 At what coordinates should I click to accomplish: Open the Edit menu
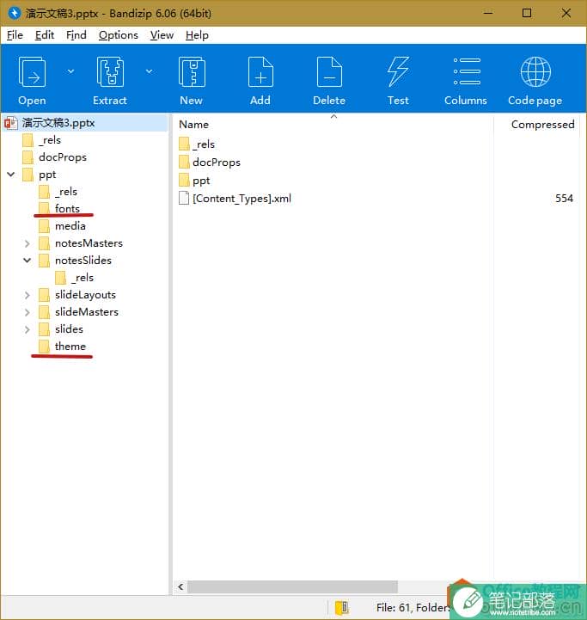[45, 35]
